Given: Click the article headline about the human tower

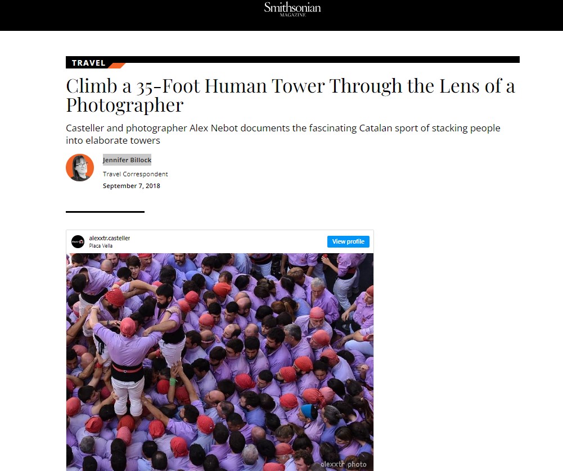Looking at the screenshot, I should point(290,95).
